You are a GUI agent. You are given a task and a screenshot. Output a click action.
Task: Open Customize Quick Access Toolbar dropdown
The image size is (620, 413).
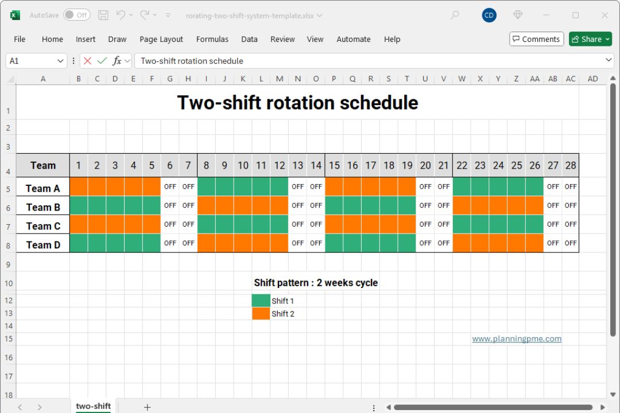pyautogui.click(x=168, y=15)
